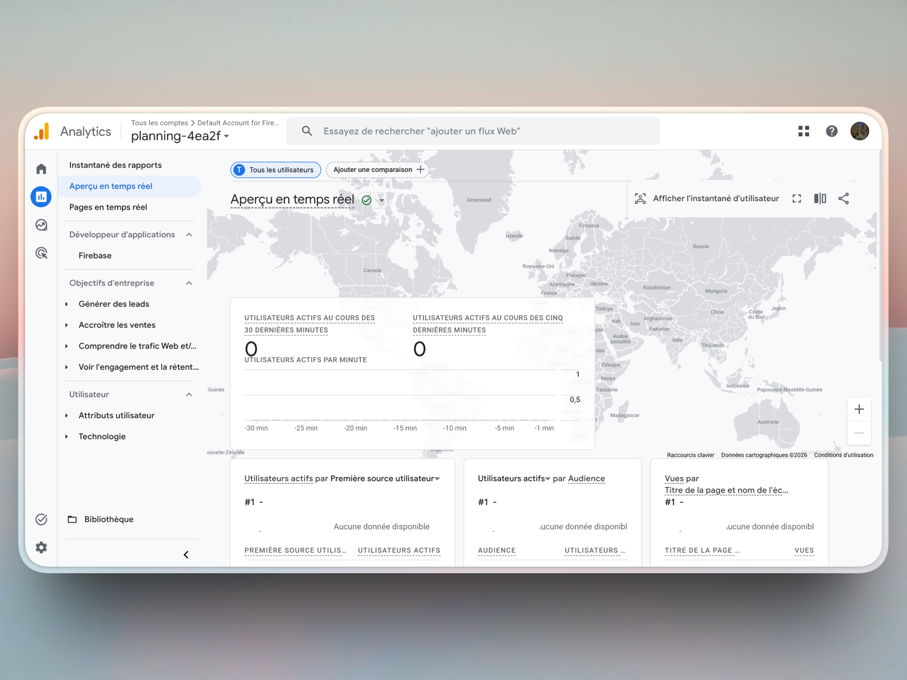The height and width of the screenshot is (680, 907).
Task: Collapse Objectifs d'entreprise section
Action: pos(189,283)
